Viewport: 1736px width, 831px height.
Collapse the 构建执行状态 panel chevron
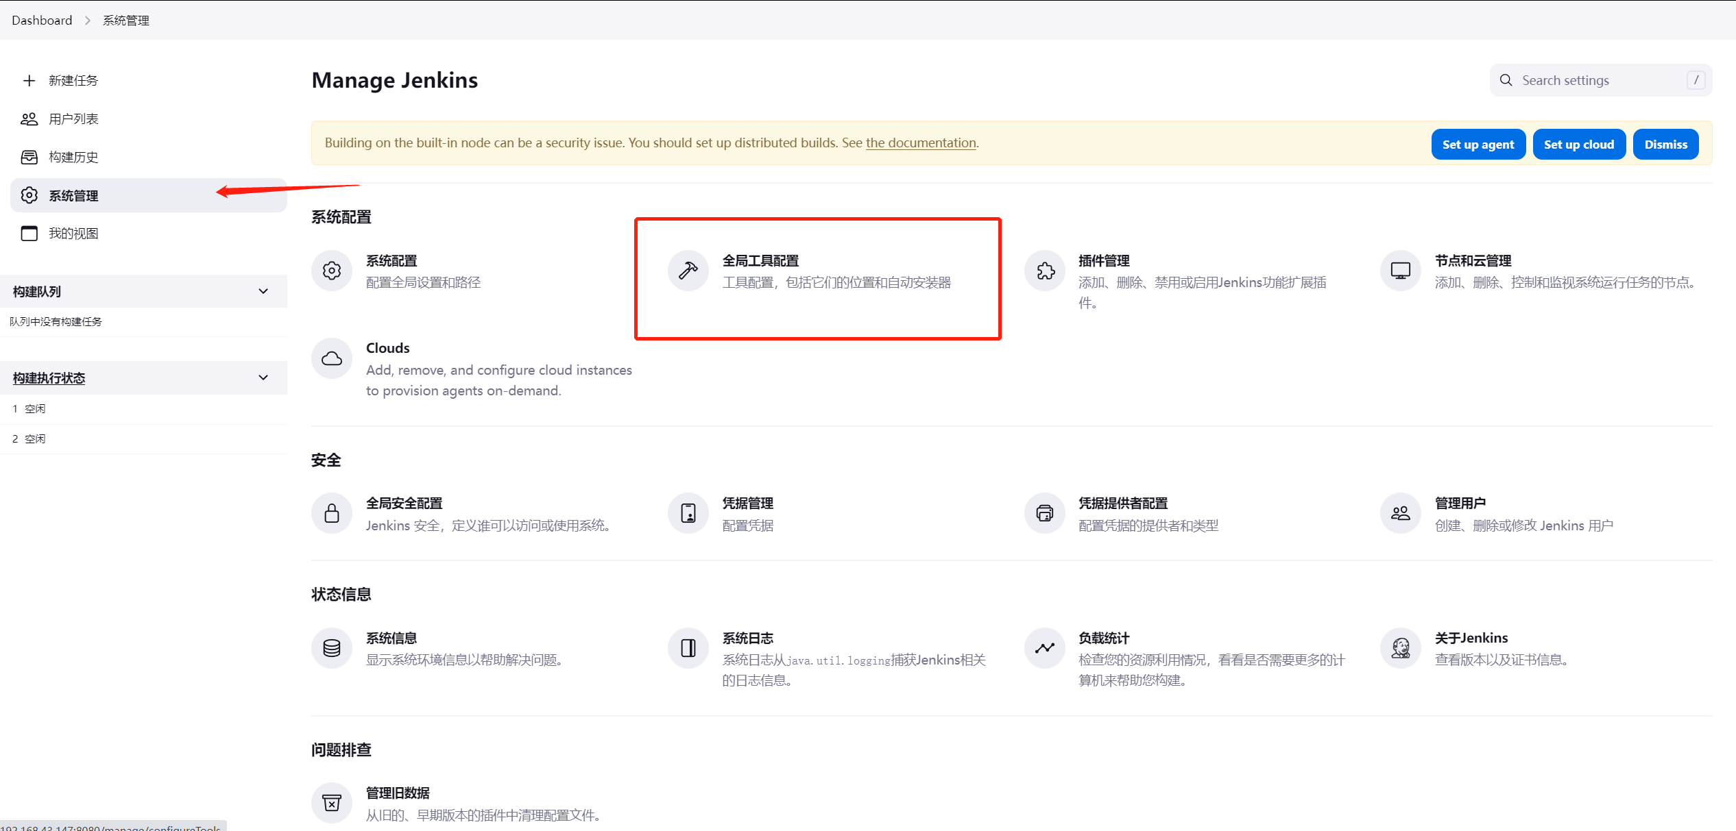point(263,377)
